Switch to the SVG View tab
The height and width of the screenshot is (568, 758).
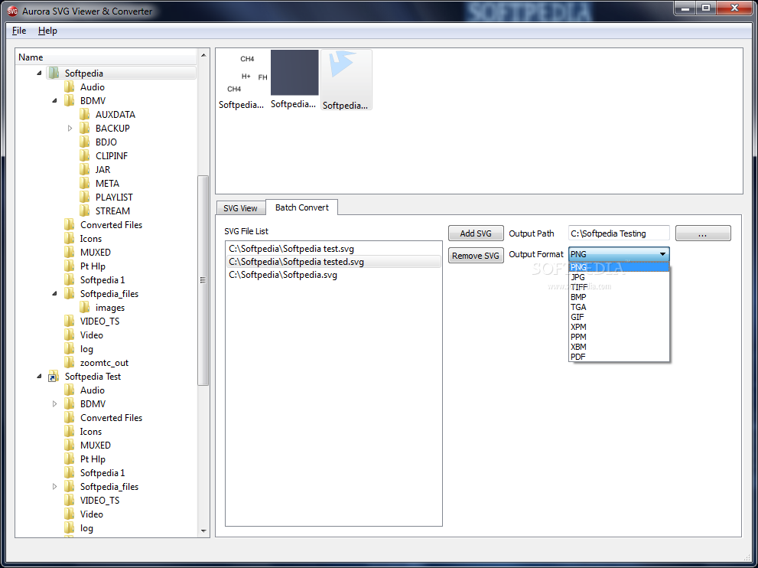[240, 208]
